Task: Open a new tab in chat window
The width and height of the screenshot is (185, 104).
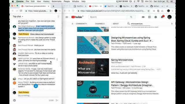Action: 53,6
